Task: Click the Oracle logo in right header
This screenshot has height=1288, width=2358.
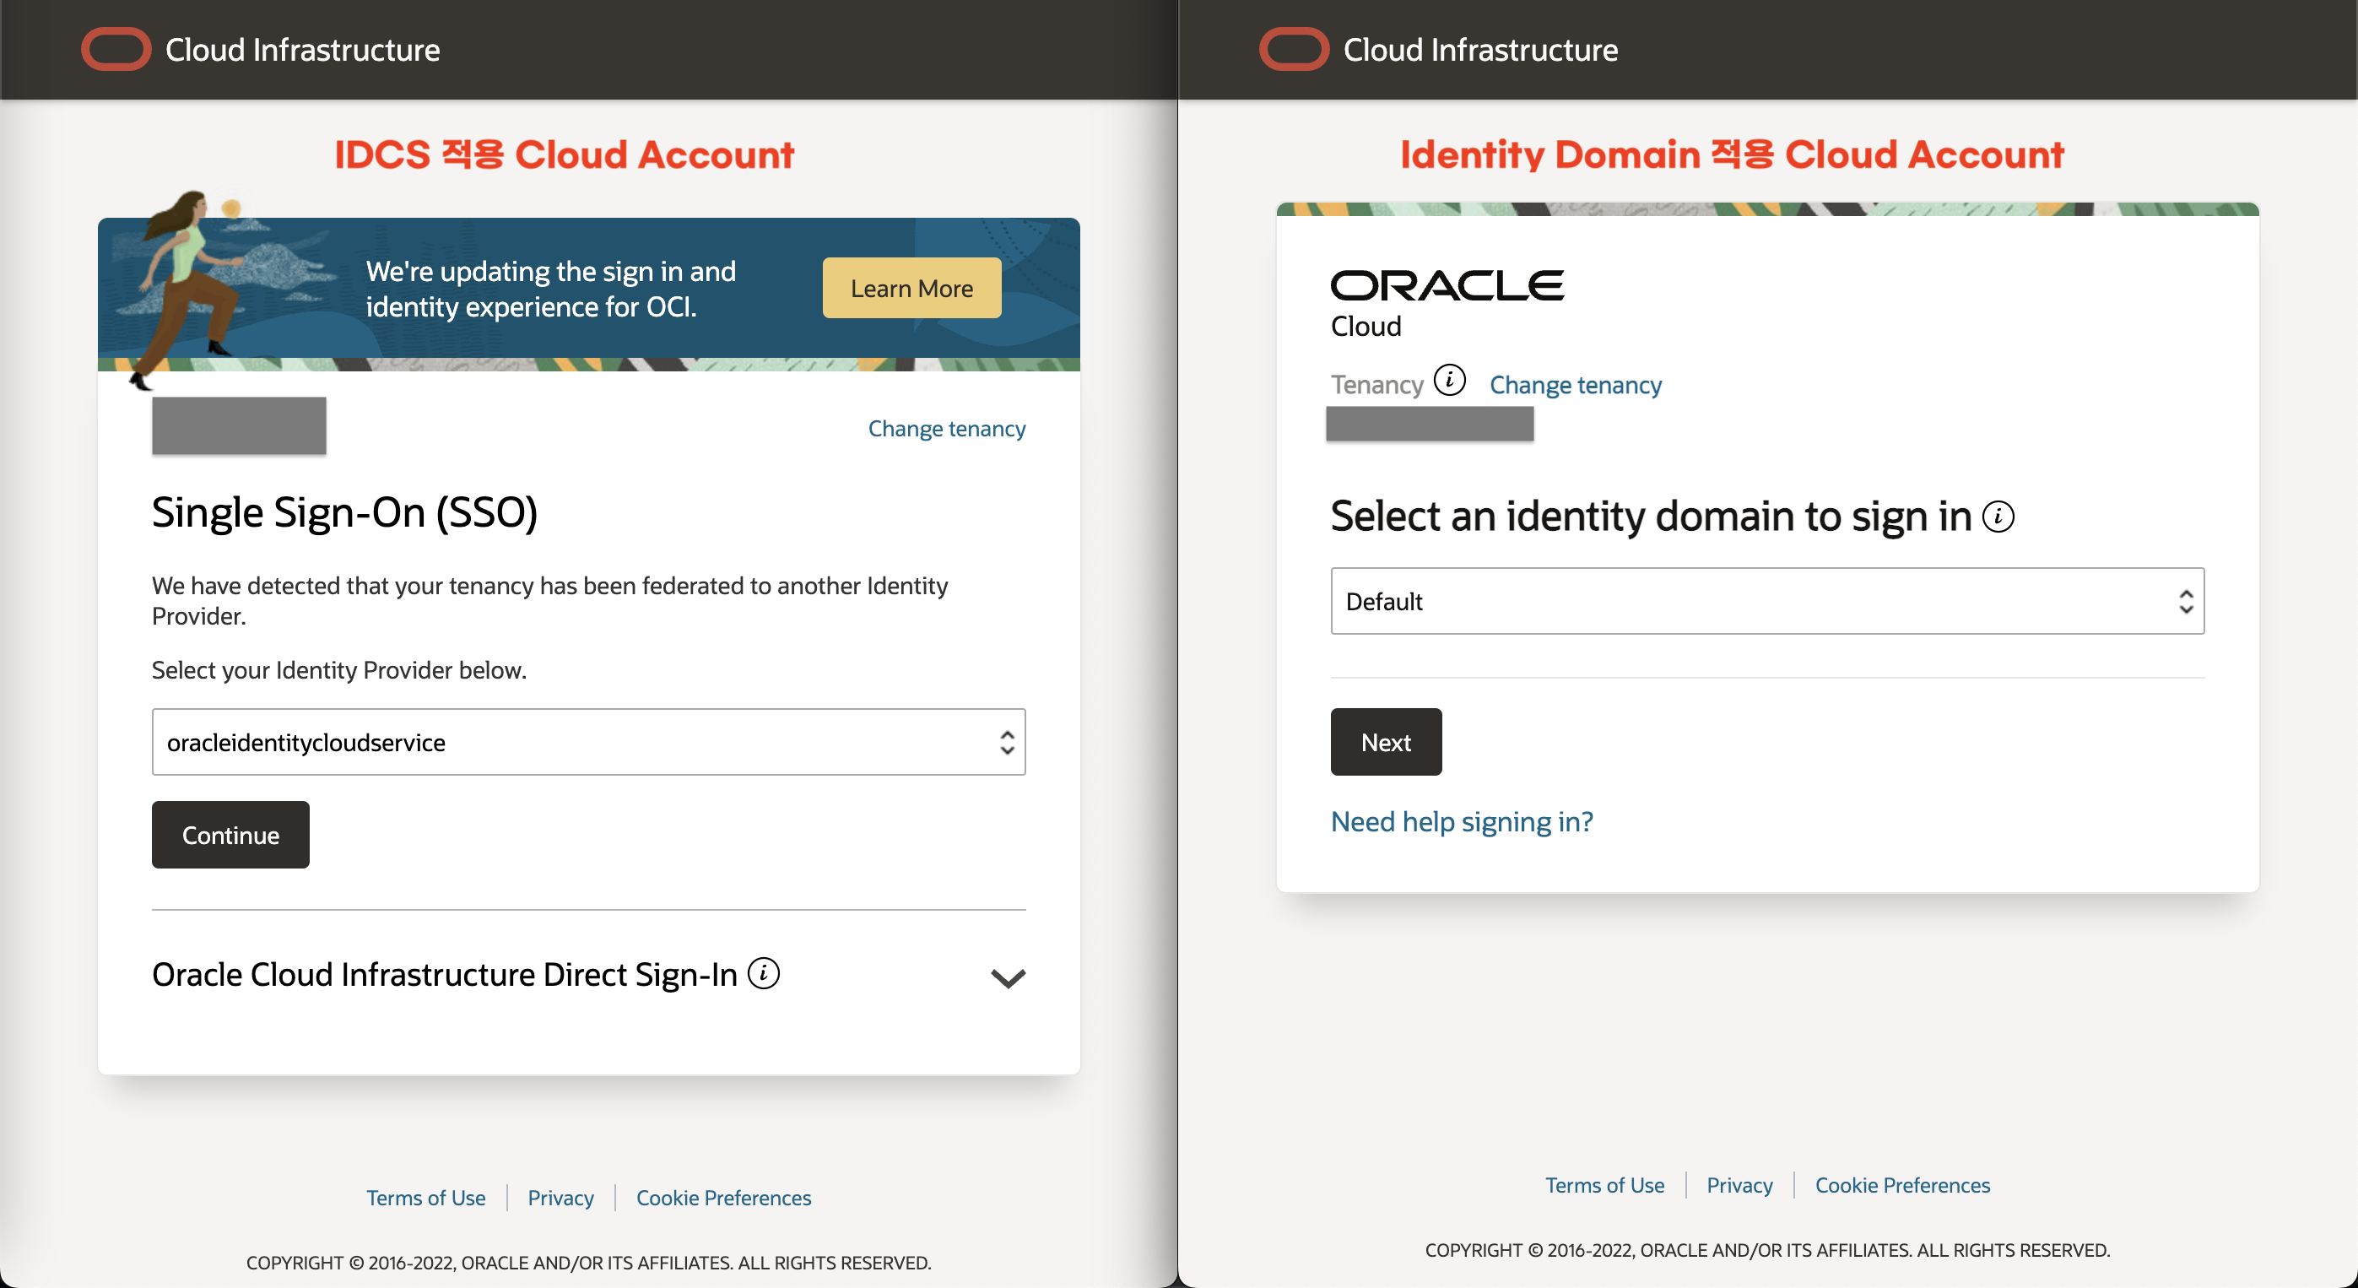Action: click(1295, 50)
